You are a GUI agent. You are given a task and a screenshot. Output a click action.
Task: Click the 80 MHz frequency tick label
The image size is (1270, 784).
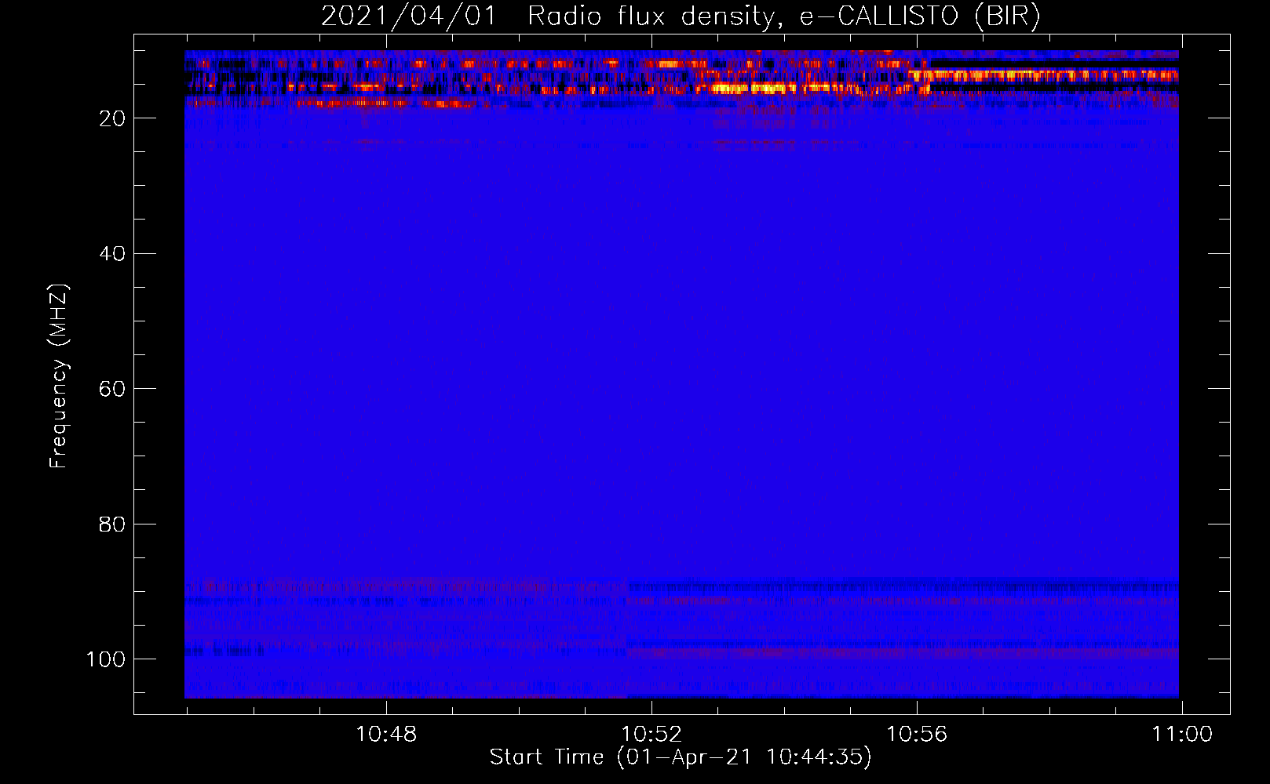click(x=111, y=524)
